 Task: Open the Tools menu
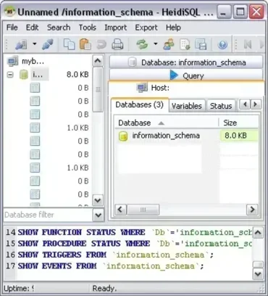coord(88,28)
